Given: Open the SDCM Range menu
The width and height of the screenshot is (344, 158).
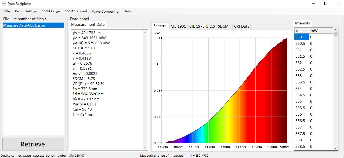Looking at the screenshot, I should pyautogui.click(x=51, y=11).
